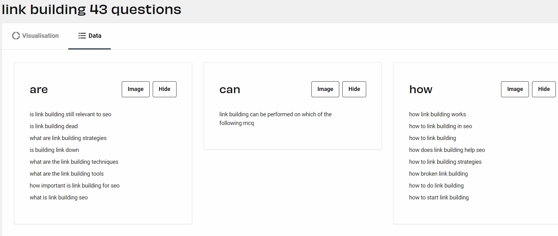Viewport: 558px width, 236px height.
Task: Click Image button in the 'are' card
Action: tap(136, 89)
